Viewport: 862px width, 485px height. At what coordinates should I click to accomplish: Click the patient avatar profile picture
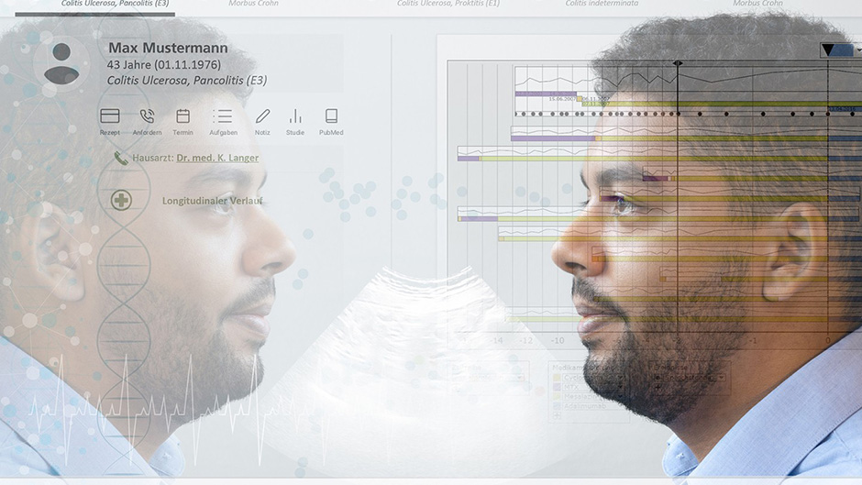[61, 63]
